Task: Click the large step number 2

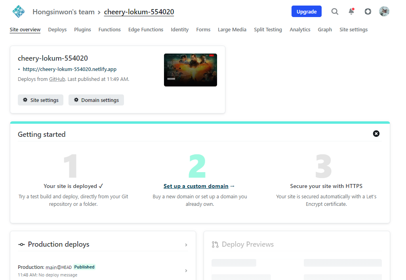Action: point(197,166)
